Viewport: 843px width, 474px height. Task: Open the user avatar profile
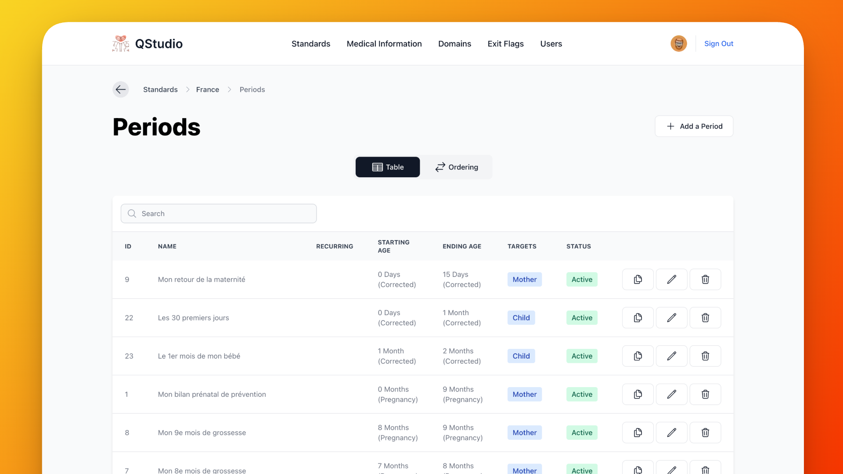679,43
